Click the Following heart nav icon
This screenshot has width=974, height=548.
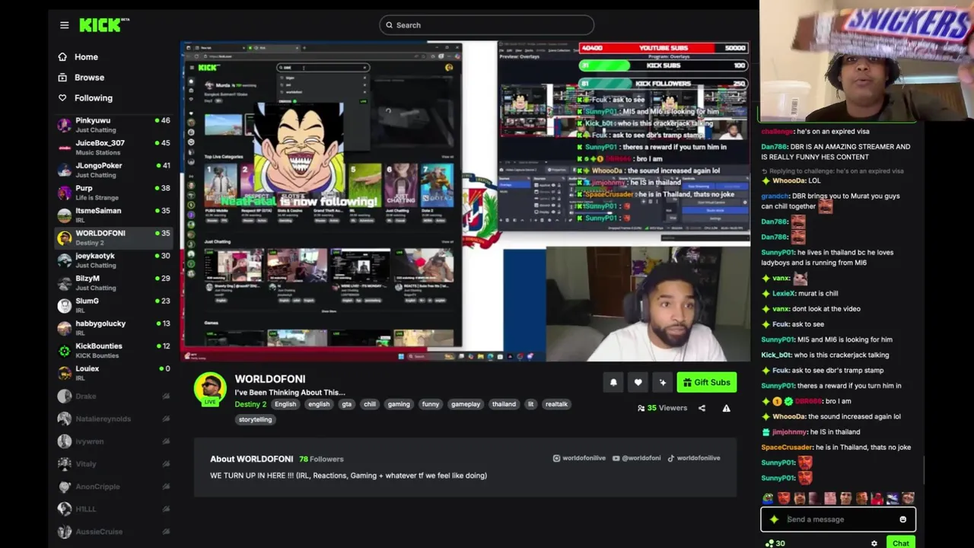[x=62, y=98]
